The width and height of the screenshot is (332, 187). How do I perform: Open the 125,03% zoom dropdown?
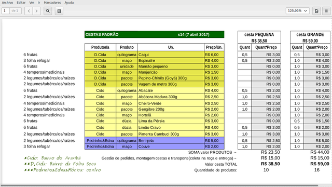[297, 10]
